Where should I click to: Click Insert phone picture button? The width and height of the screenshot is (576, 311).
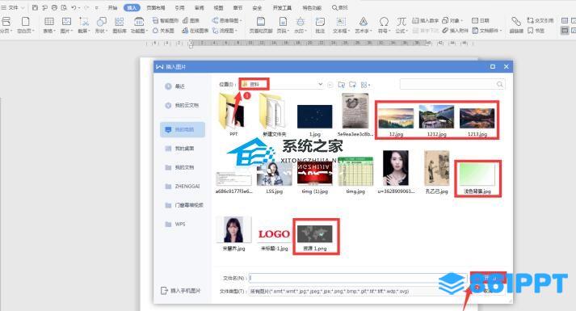point(181,291)
